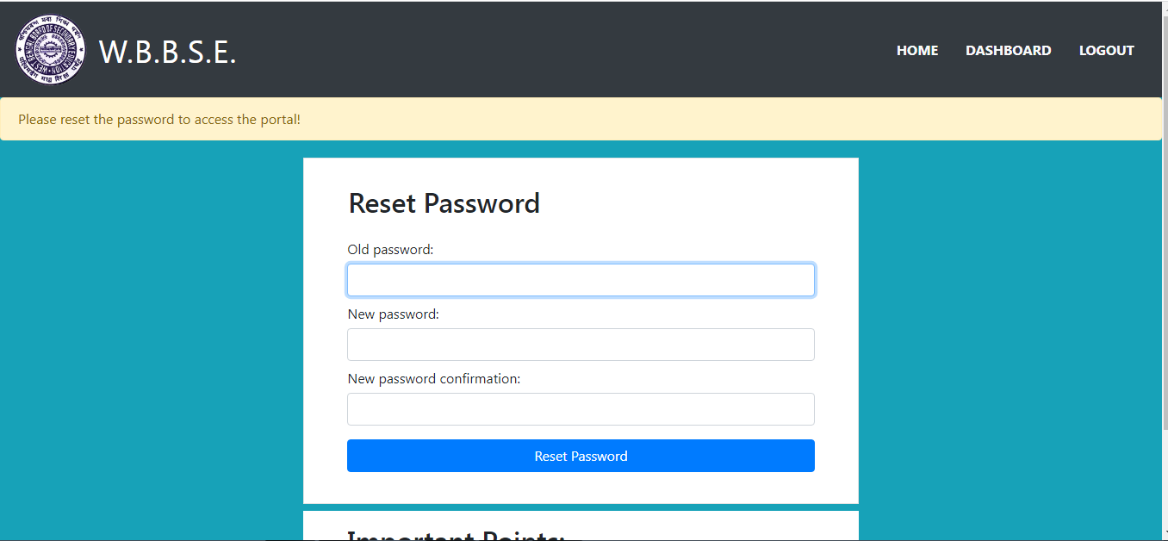Submit with the blue Reset Password button

(x=581, y=456)
